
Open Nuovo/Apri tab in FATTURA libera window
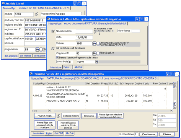coord(55,24)
